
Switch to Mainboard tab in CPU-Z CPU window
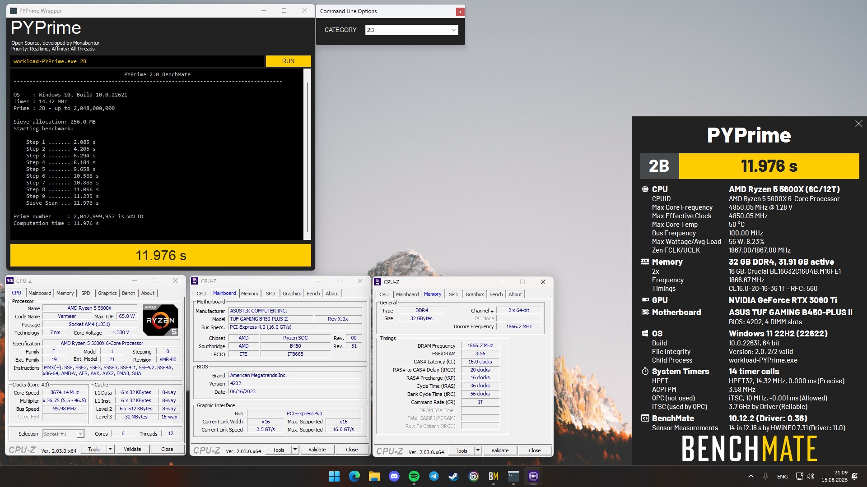pyautogui.click(x=40, y=293)
